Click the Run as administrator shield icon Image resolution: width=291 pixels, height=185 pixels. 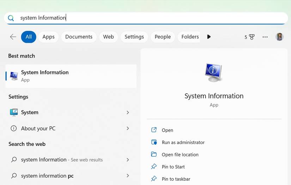(x=154, y=142)
